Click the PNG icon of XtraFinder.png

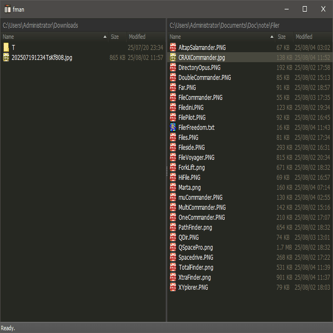pyautogui.click(x=173, y=277)
